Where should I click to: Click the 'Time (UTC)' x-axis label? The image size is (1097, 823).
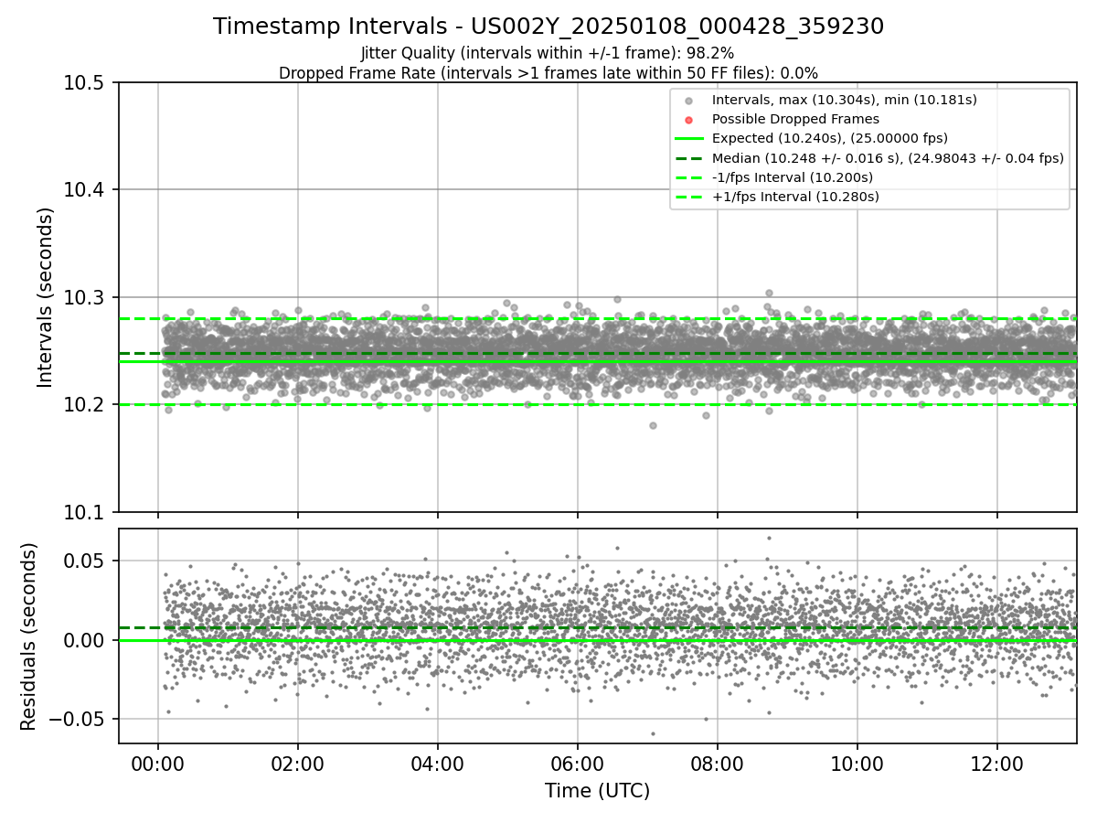[x=598, y=791]
